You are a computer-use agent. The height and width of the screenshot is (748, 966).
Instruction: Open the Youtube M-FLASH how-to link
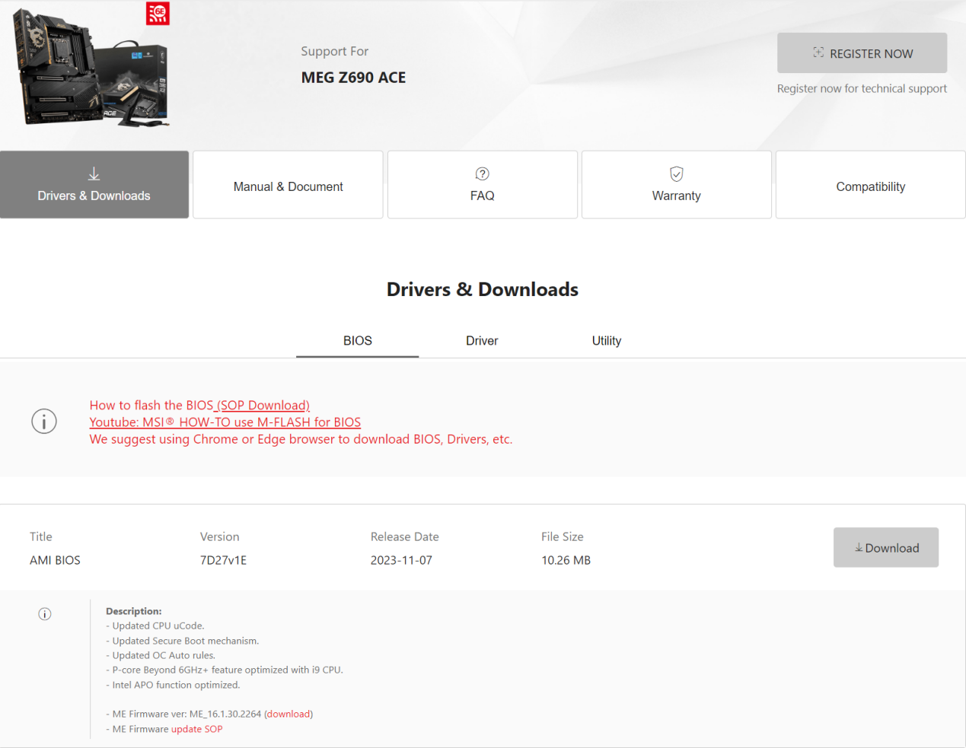pyautogui.click(x=225, y=422)
